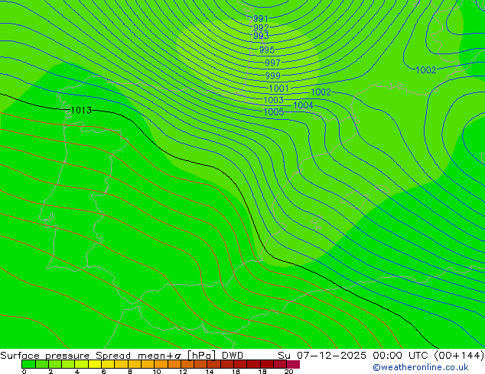485x374 pixels.
Task: Select the dark red swatch above label 18
Action: click(267, 364)
